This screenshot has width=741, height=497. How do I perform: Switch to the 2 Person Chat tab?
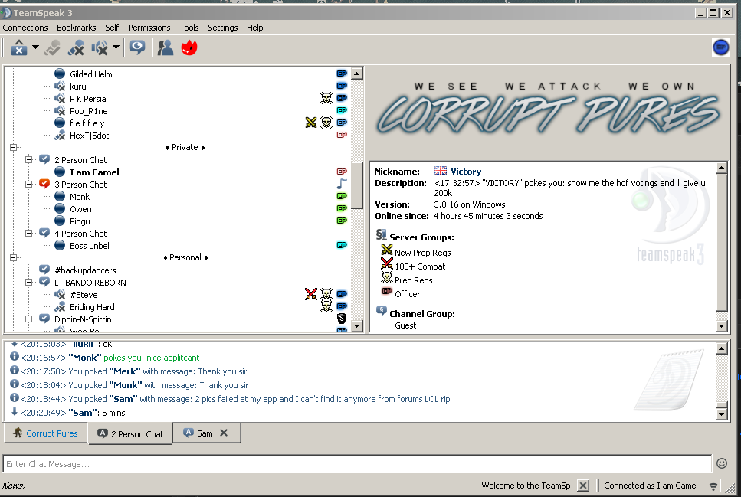pyautogui.click(x=130, y=433)
